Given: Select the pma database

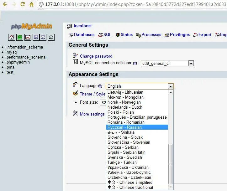Looking at the screenshot, I should coord(10,67).
